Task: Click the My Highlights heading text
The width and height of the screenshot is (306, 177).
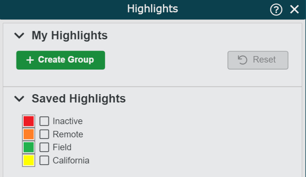Action: click(70, 36)
